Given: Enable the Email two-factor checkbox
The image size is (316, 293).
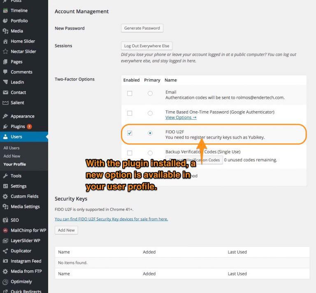Looking at the screenshot, I should pyautogui.click(x=130, y=93).
